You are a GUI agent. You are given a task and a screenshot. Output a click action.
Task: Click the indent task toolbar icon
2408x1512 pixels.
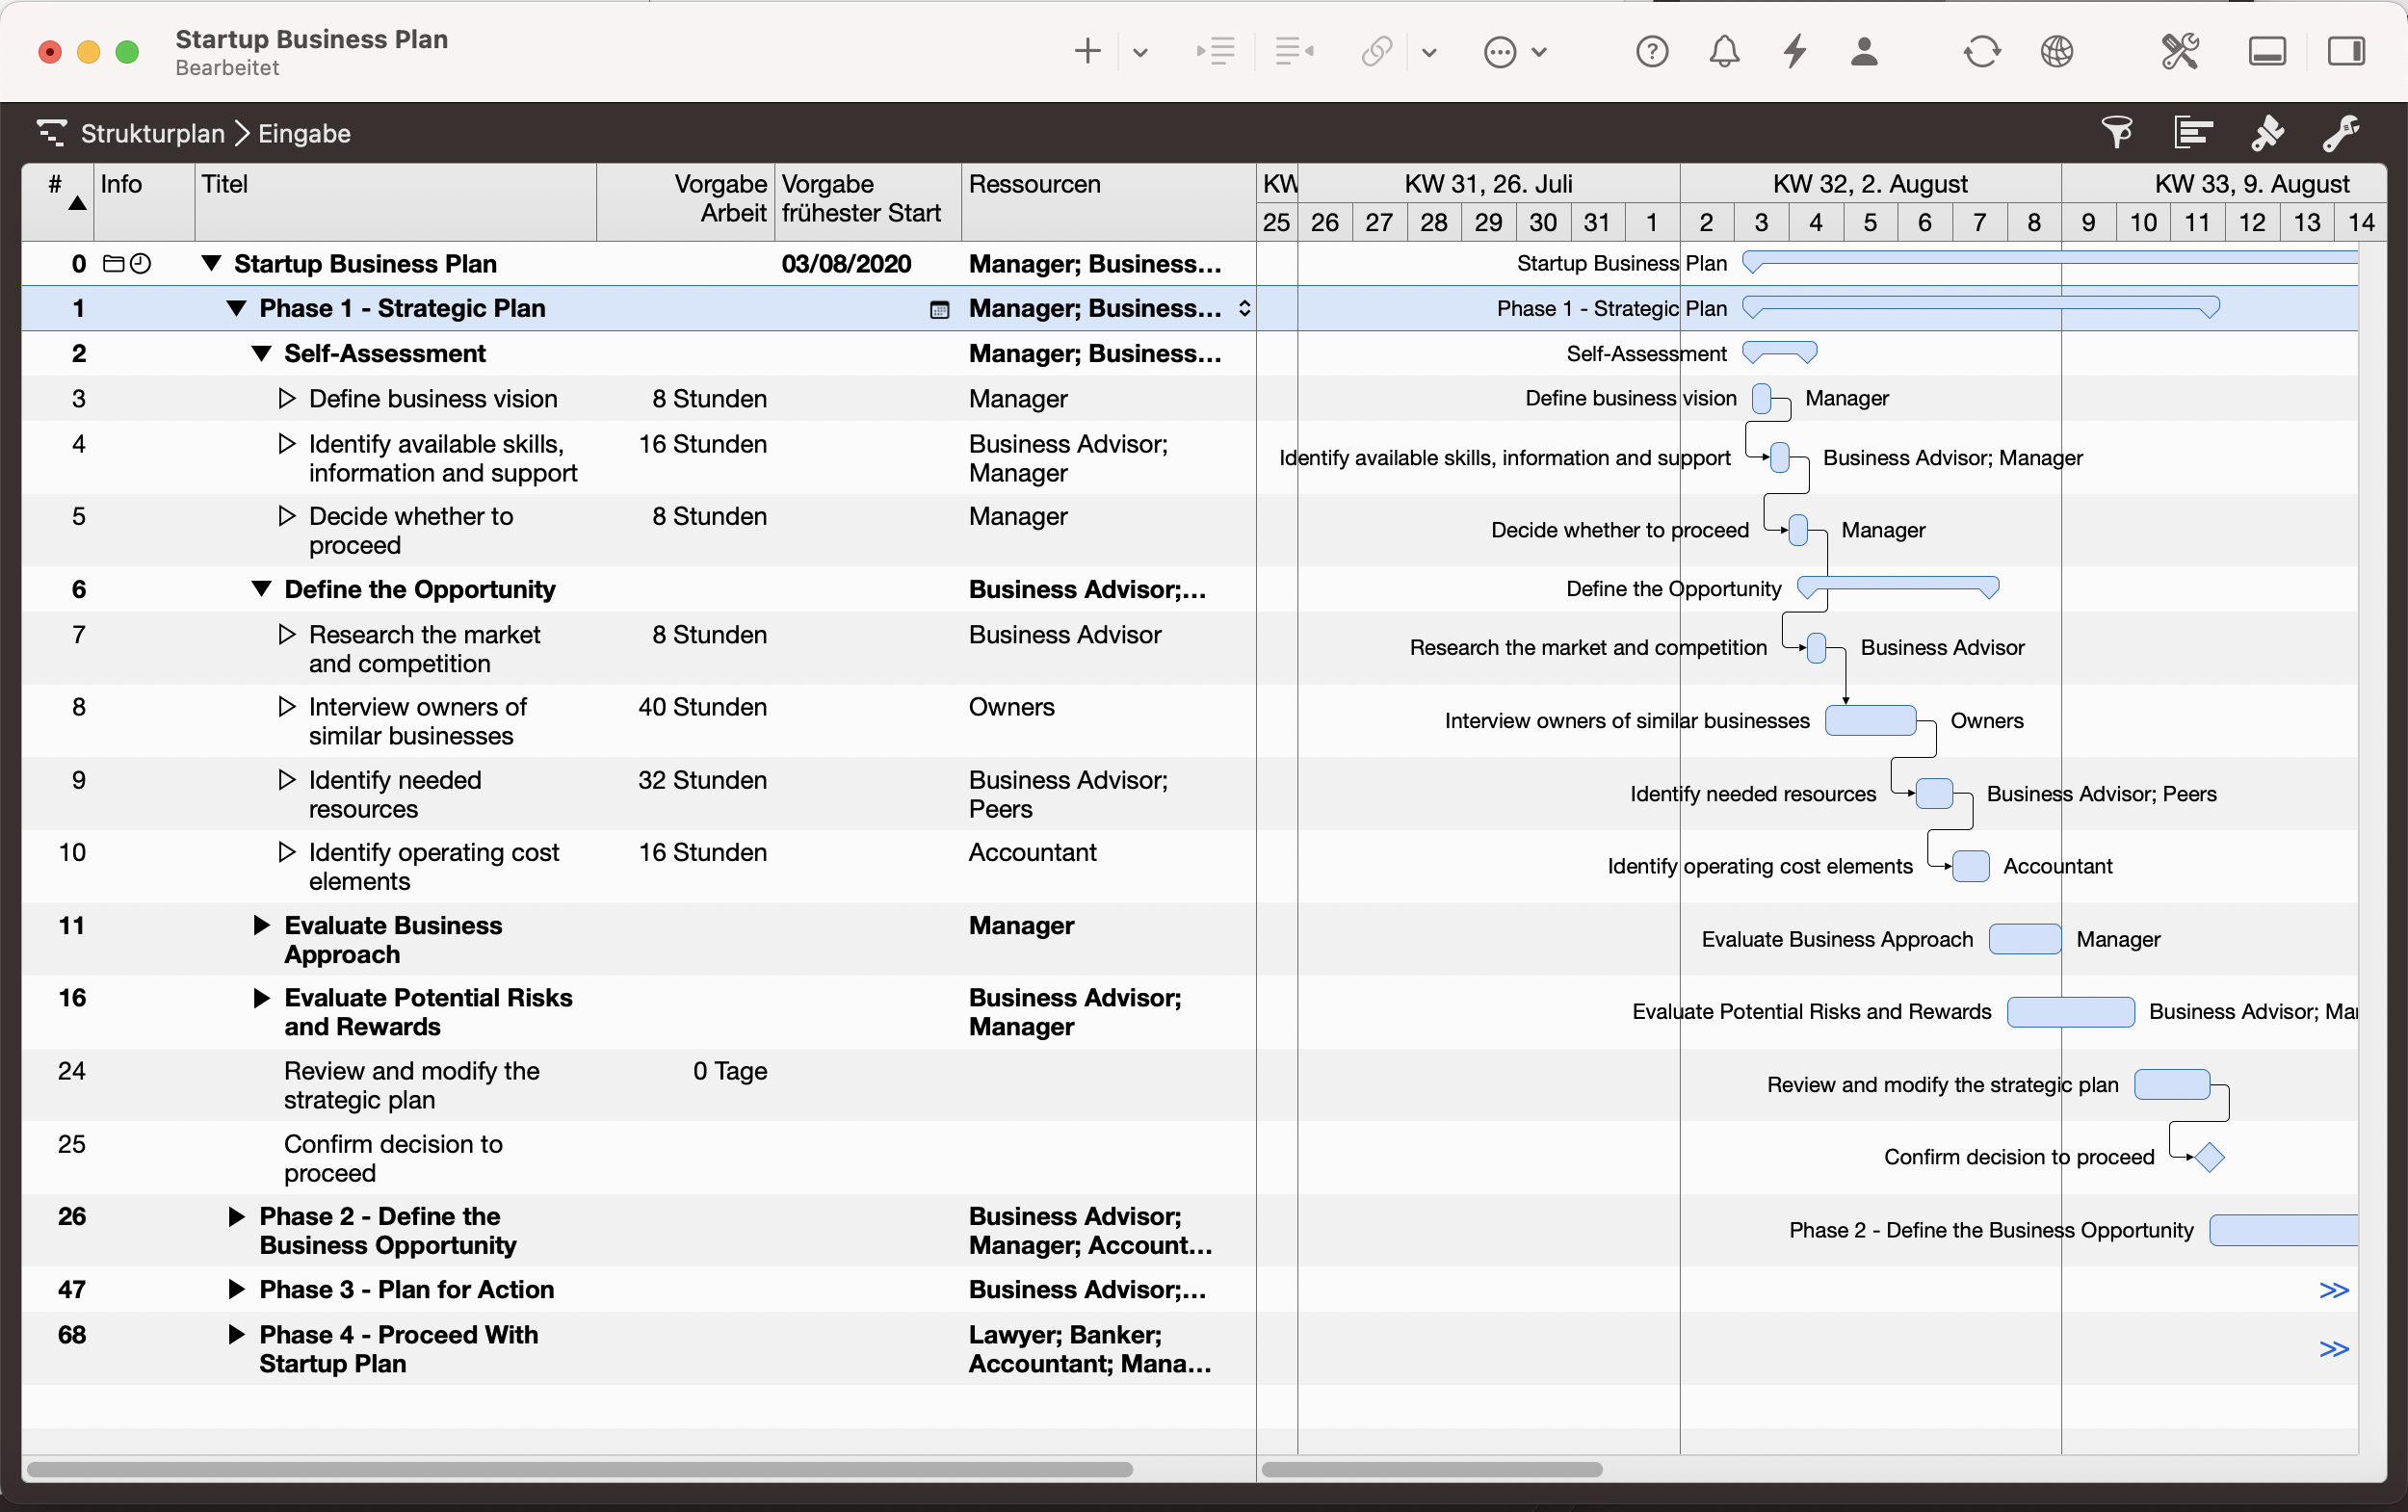(1215, 51)
